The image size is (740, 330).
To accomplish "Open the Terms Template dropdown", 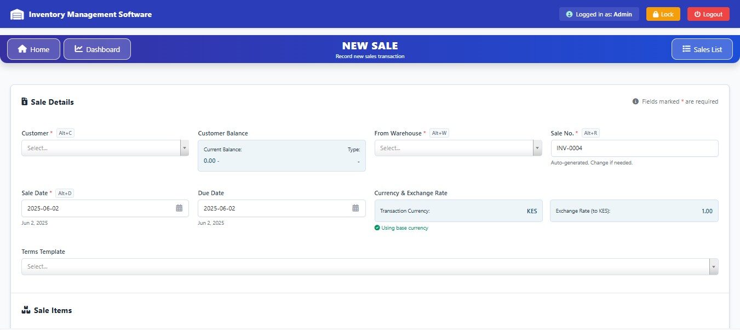I will (x=713, y=266).
